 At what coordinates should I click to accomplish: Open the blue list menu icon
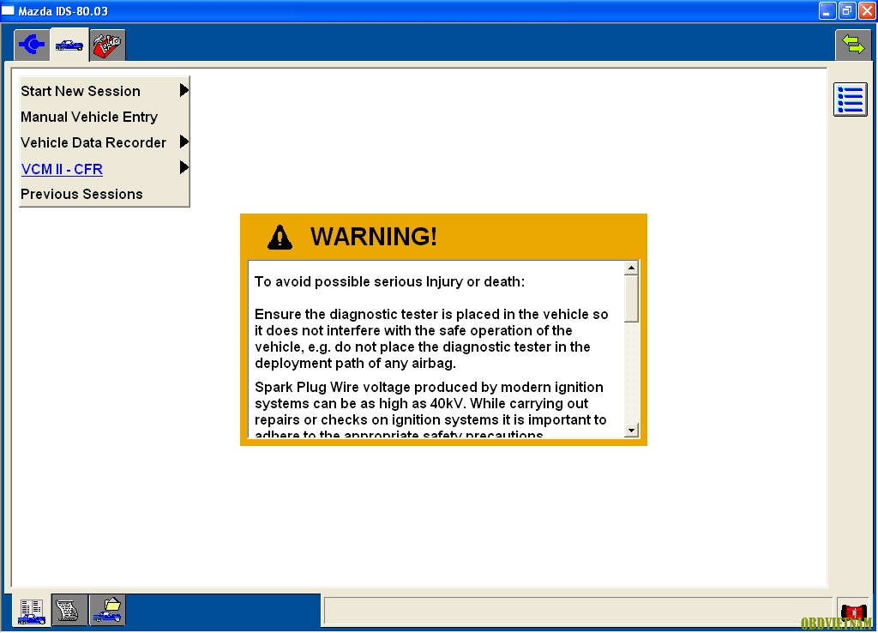(850, 99)
